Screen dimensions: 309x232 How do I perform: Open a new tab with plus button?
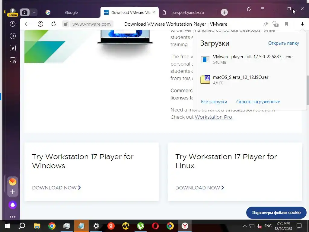(224, 12)
